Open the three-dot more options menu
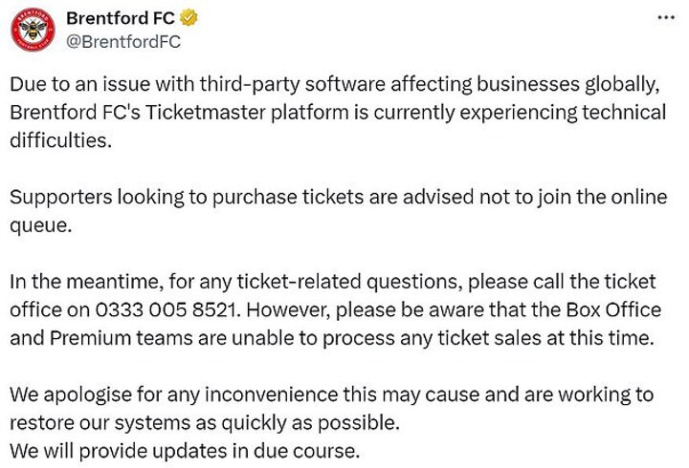This screenshot has width=689, height=468. tap(664, 18)
